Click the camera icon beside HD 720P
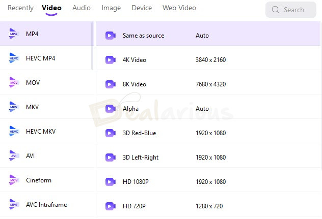This screenshot has height=219, width=322. click(x=111, y=206)
